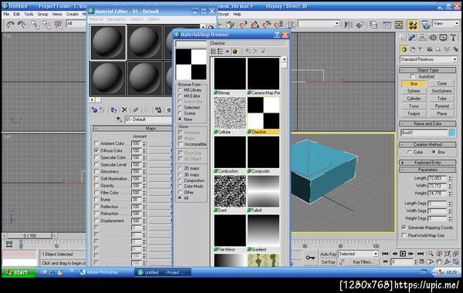Open the Tools menu

click(29, 14)
